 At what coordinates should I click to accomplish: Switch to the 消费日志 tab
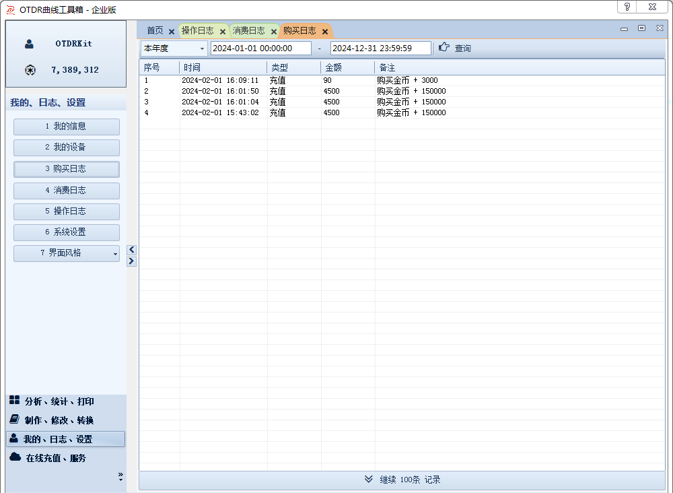[x=248, y=31]
